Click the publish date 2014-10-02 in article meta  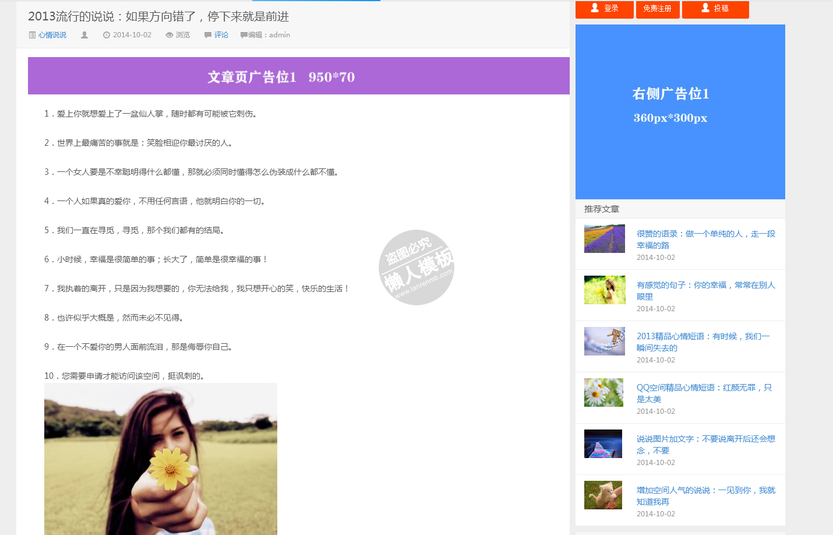[x=132, y=35]
